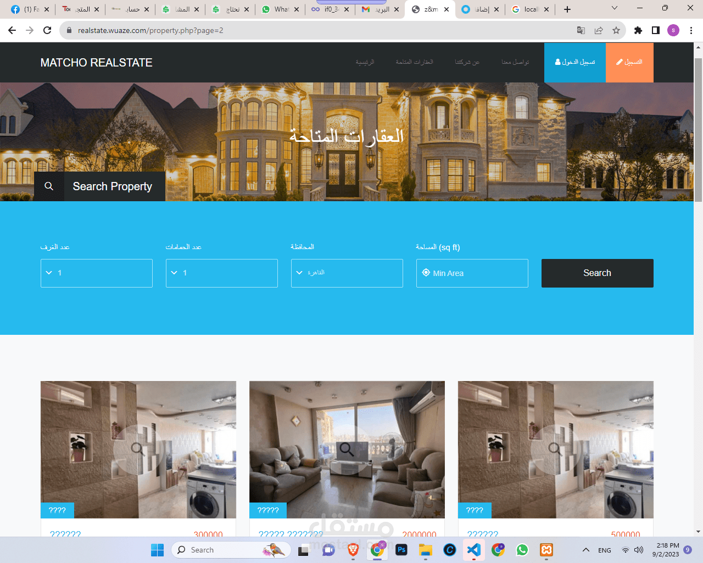Bookmark this page using the star icon

click(x=616, y=31)
